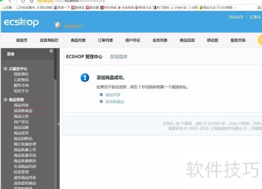Open 商品批量修改 in the sidebar
Image resolution: width=262 pixels, height=189 pixels.
25,161
